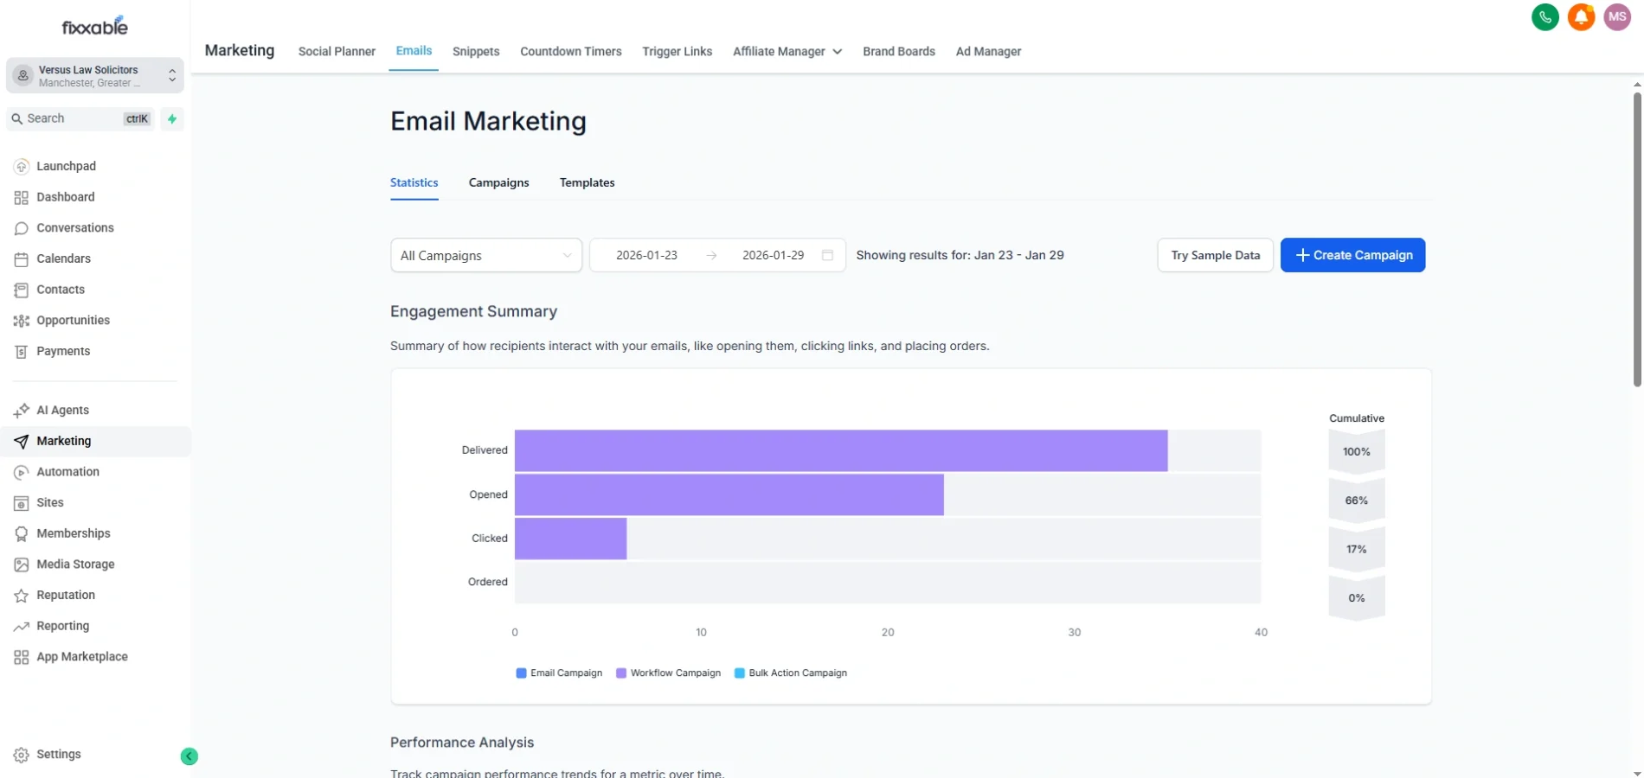
Task: Click Try Sample Data
Action: coord(1215,255)
